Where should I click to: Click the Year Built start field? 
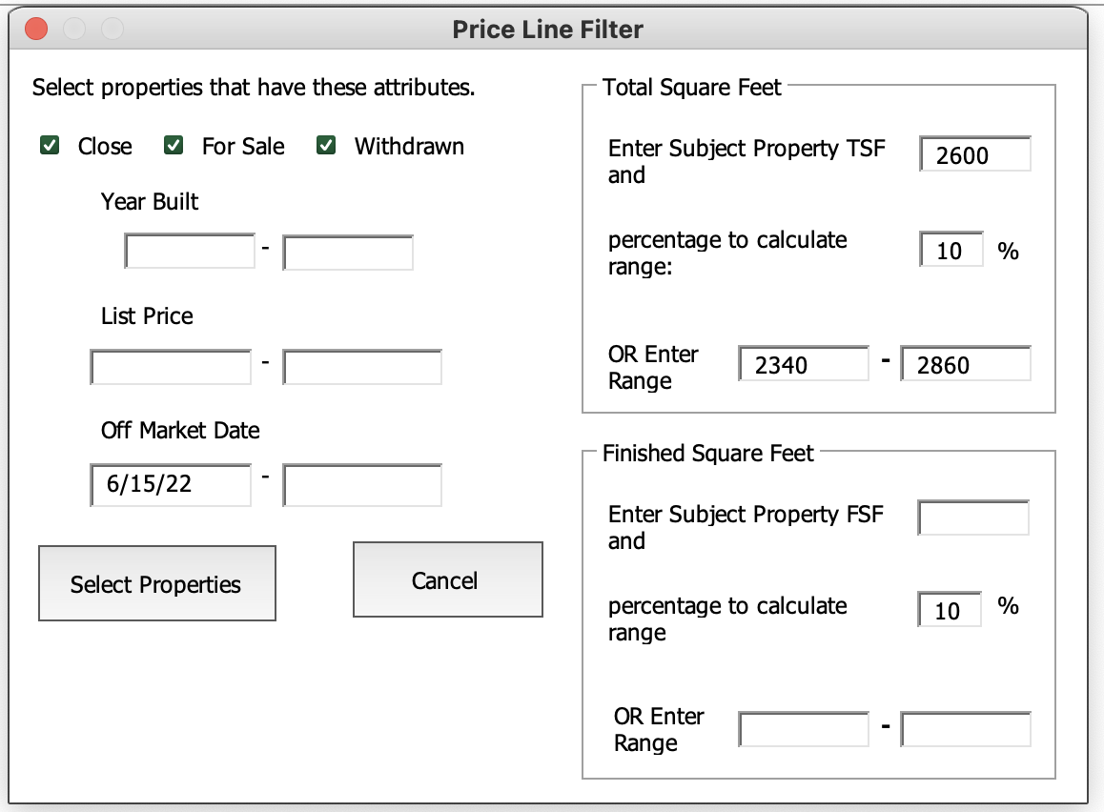[190, 252]
